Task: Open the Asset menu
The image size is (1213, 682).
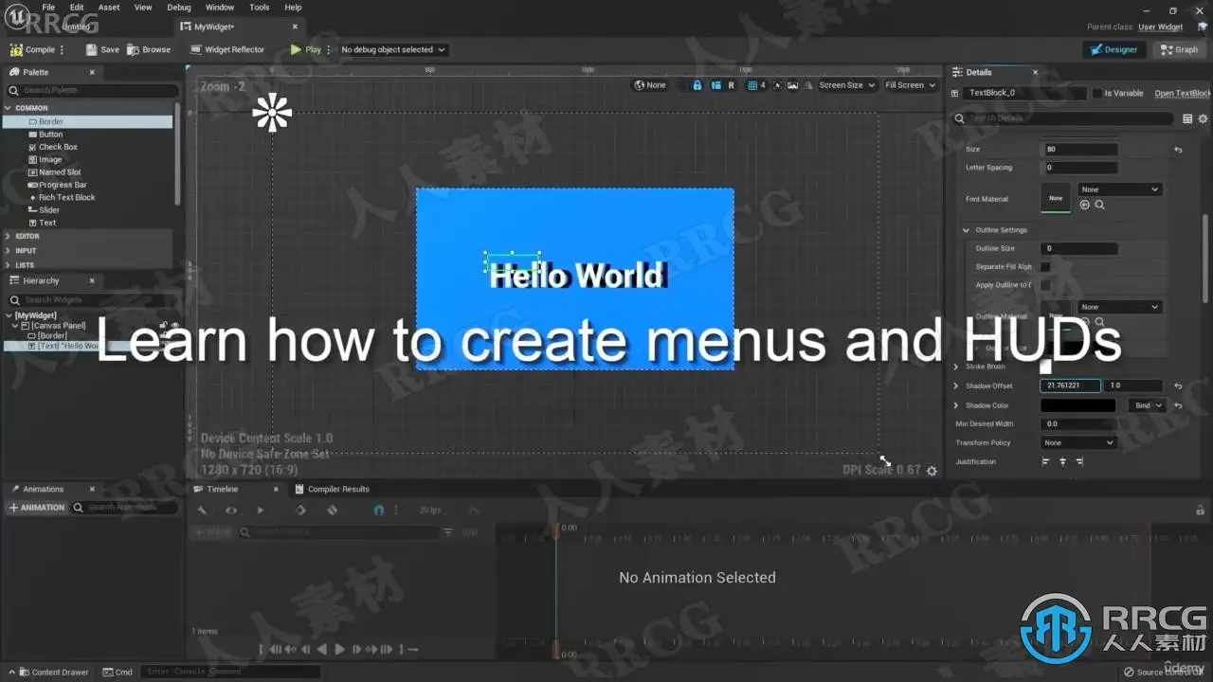Action: pos(109,8)
